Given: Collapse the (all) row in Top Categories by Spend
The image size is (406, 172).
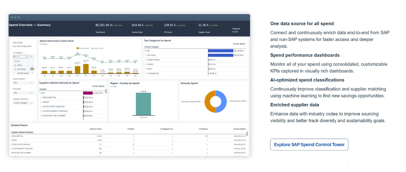Looking at the screenshot, I should click(145, 51).
